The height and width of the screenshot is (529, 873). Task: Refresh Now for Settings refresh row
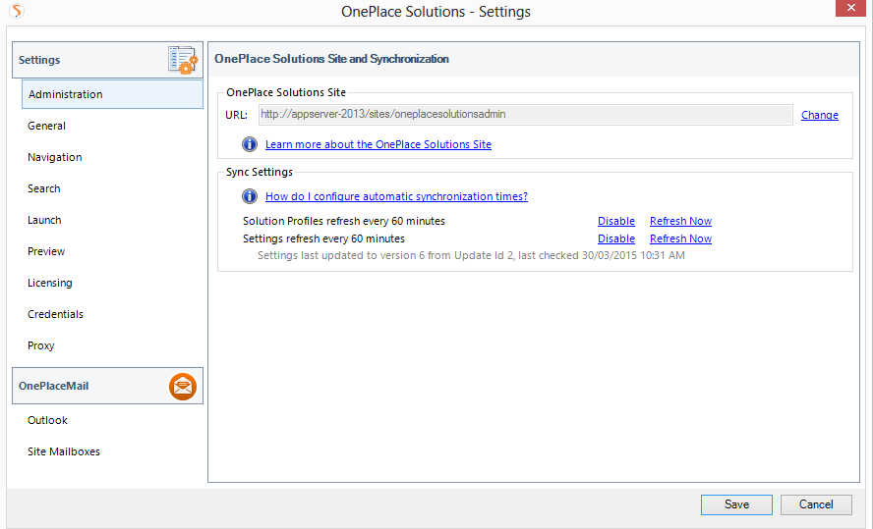point(680,238)
